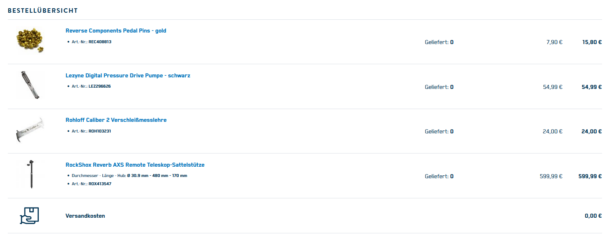This screenshot has width=612, height=242.
Task: Click the Bestellübersicht heading
Action: [x=43, y=11]
